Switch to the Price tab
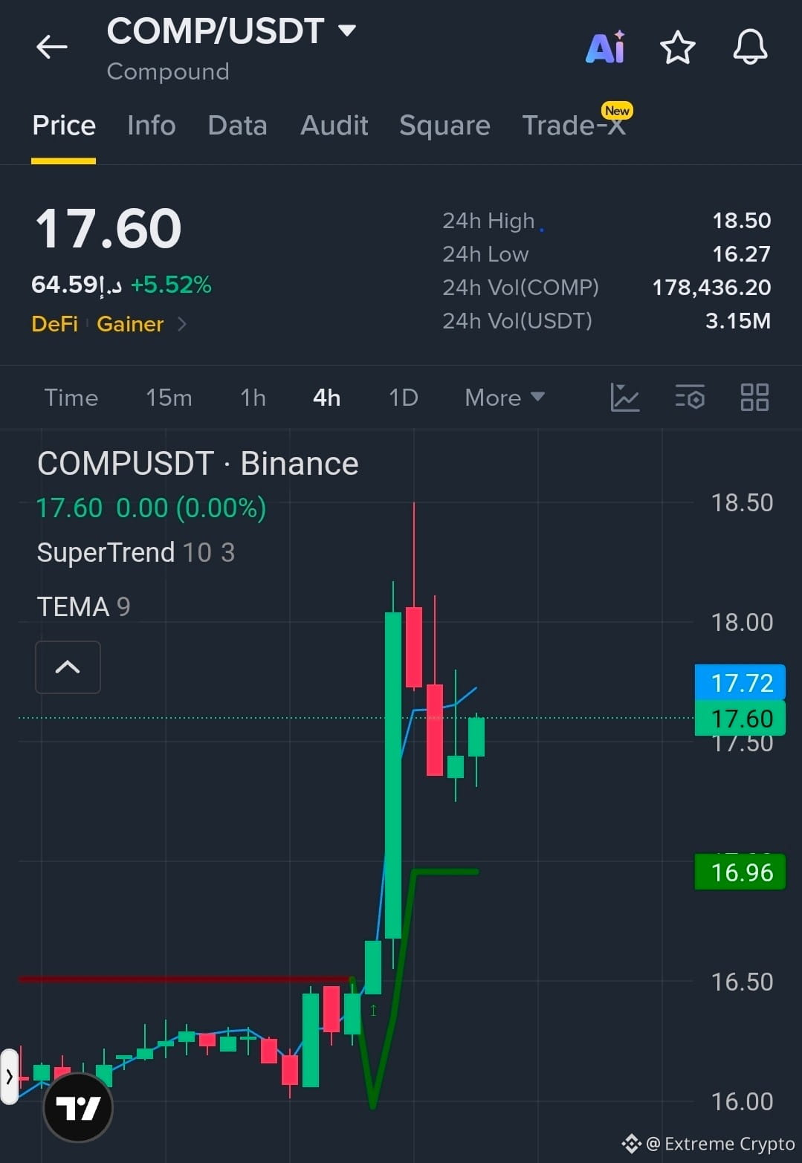 click(64, 126)
